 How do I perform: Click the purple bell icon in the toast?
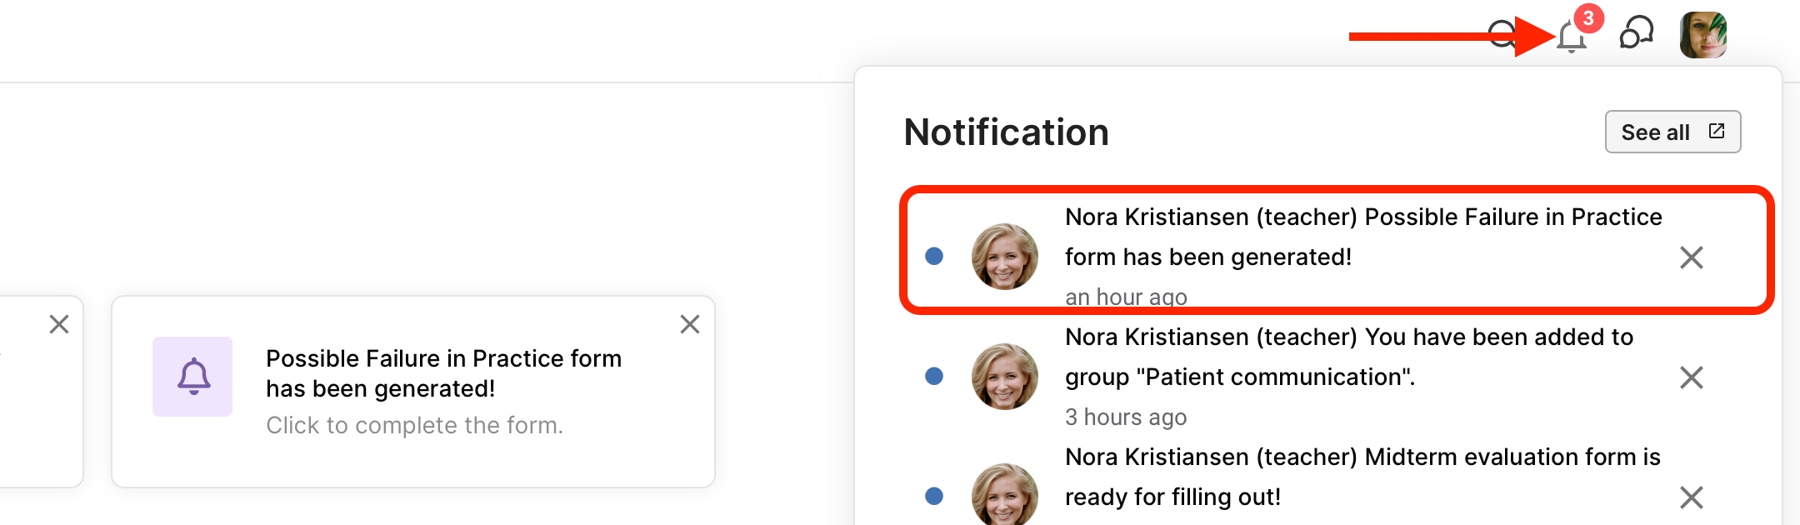coord(192,377)
